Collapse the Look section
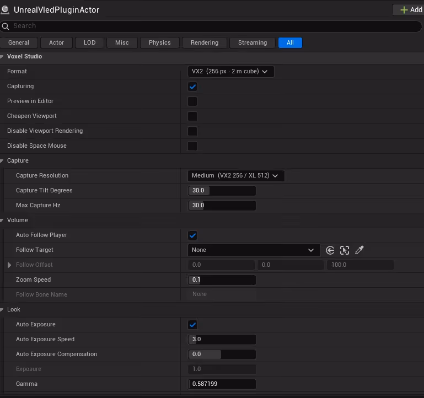The width and height of the screenshot is (424, 398). coord(2,310)
